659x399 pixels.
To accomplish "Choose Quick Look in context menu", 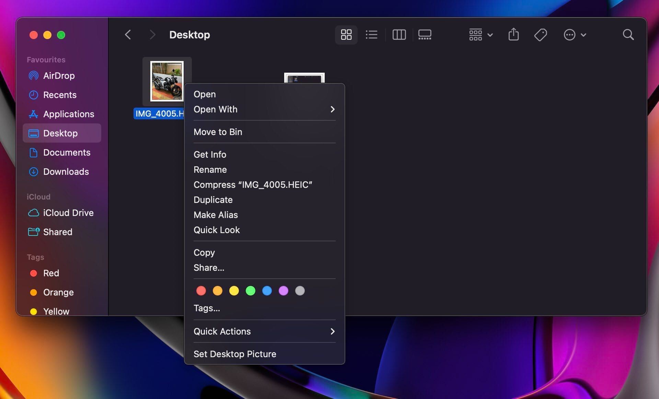I will 264,230.
